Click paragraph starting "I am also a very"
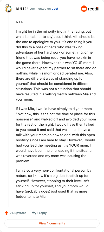This screenshot has width=104, height=232. [54, 183]
